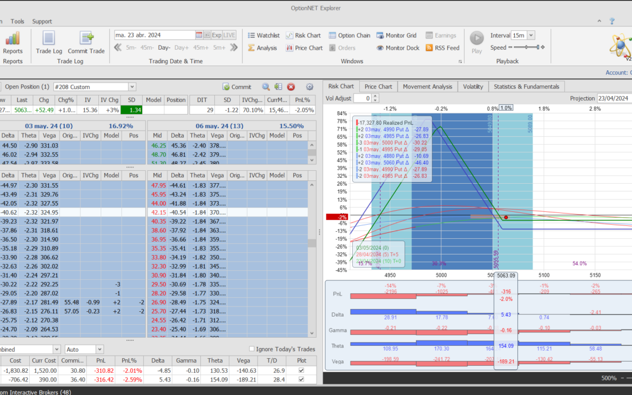This screenshot has width=632, height=395.
Task: Step back one day with Day- button
Action: tap(164, 48)
